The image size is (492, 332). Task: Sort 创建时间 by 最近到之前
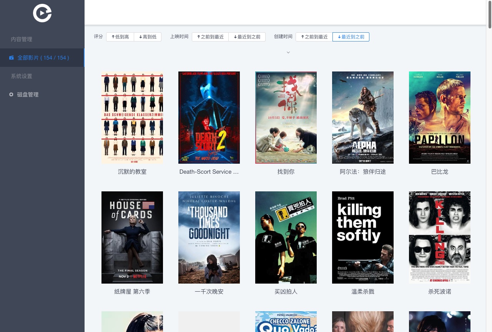coord(351,37)
